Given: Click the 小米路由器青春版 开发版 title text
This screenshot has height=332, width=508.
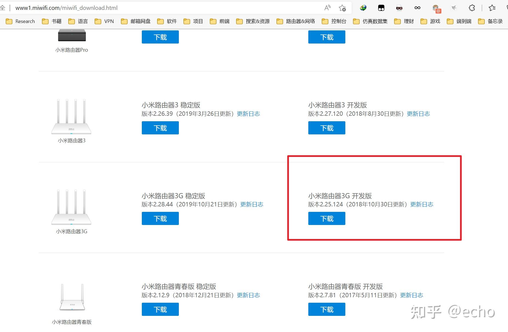Looking at the screenshot, I should (345, 287).
